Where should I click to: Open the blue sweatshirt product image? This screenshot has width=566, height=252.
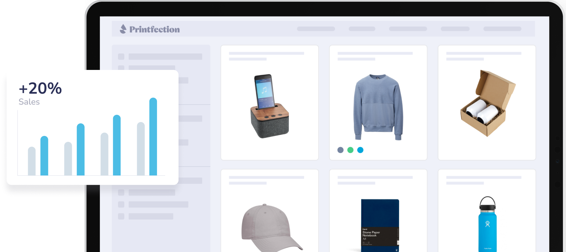tap(378, 107)
